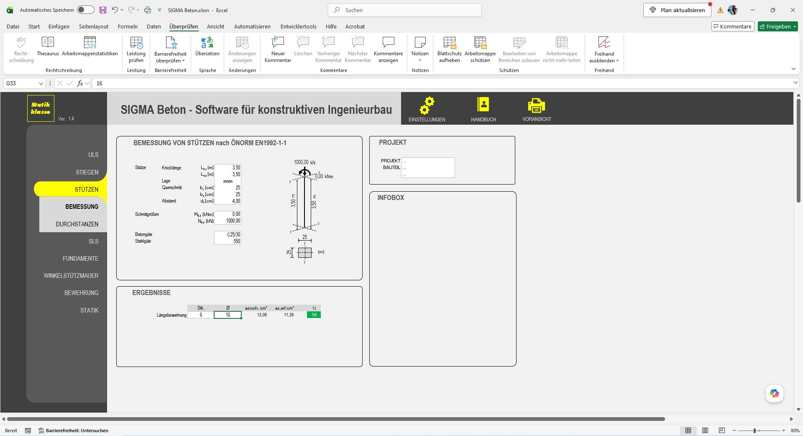Toggle Automatisches Speichern switch
Viewport: 803px width, 436px height.
pyautogui.click(x=86, y=10)
